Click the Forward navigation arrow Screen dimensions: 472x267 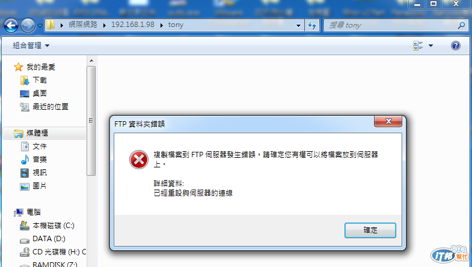(x=28, y=26)
